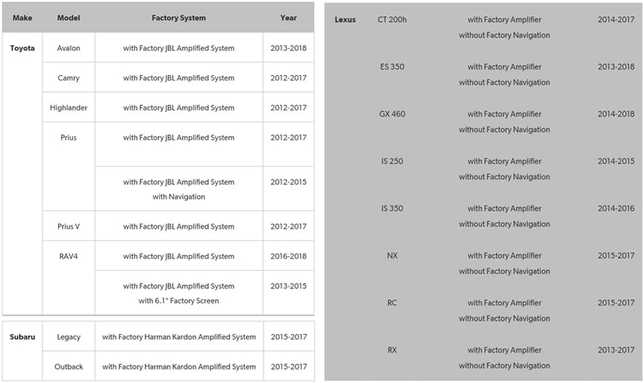
Task: Select the Camry model row
Action: (x=178, y=78)
